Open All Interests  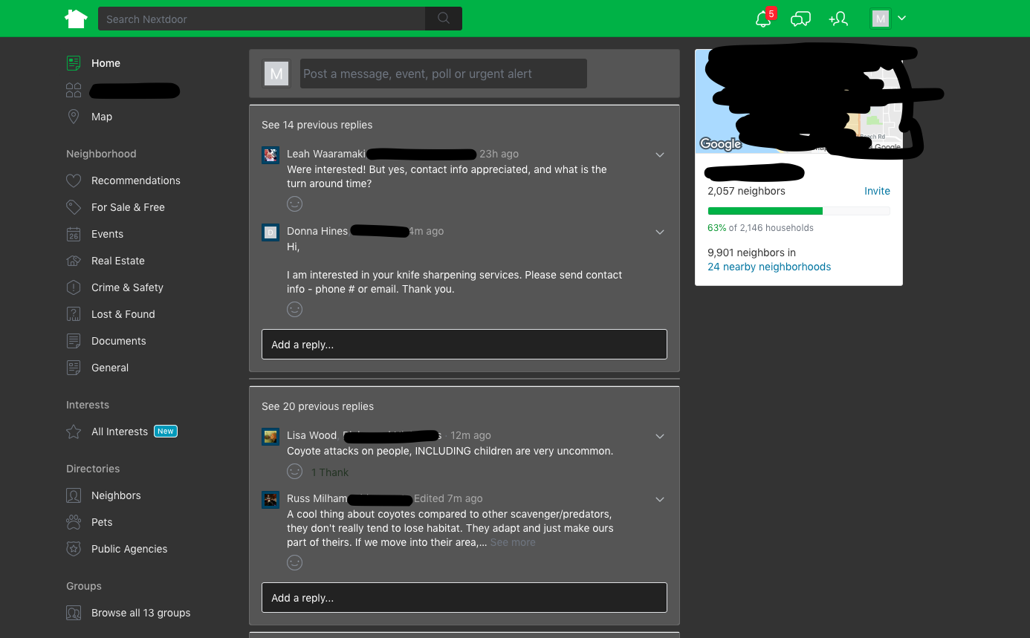120,432
